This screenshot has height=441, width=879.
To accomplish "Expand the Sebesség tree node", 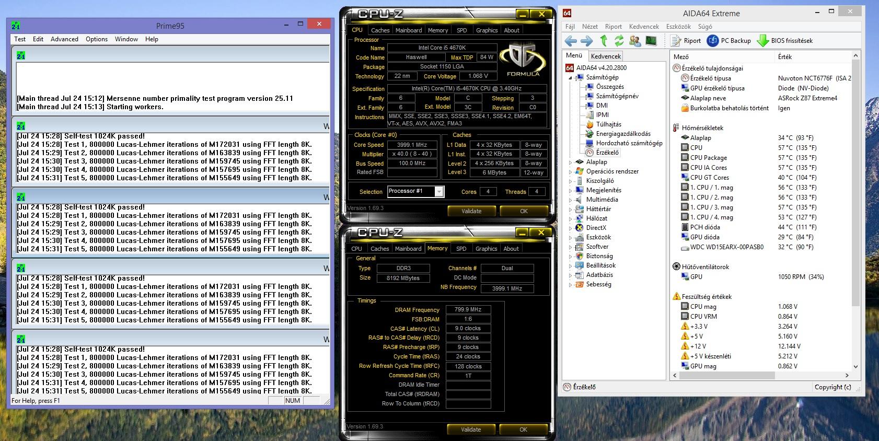I will click(570, 285).
